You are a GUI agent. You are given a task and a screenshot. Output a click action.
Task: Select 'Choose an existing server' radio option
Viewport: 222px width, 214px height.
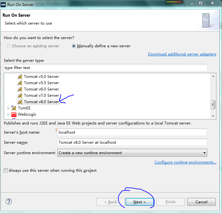tap(9, 46)
